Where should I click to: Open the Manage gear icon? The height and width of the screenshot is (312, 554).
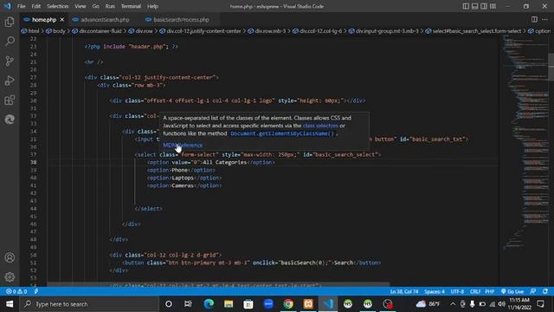pos(10,276)
